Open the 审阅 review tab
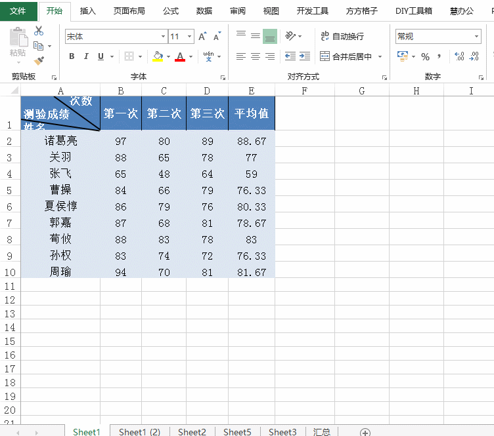Viewport: 494px width, 436px height. coord(238,11)
